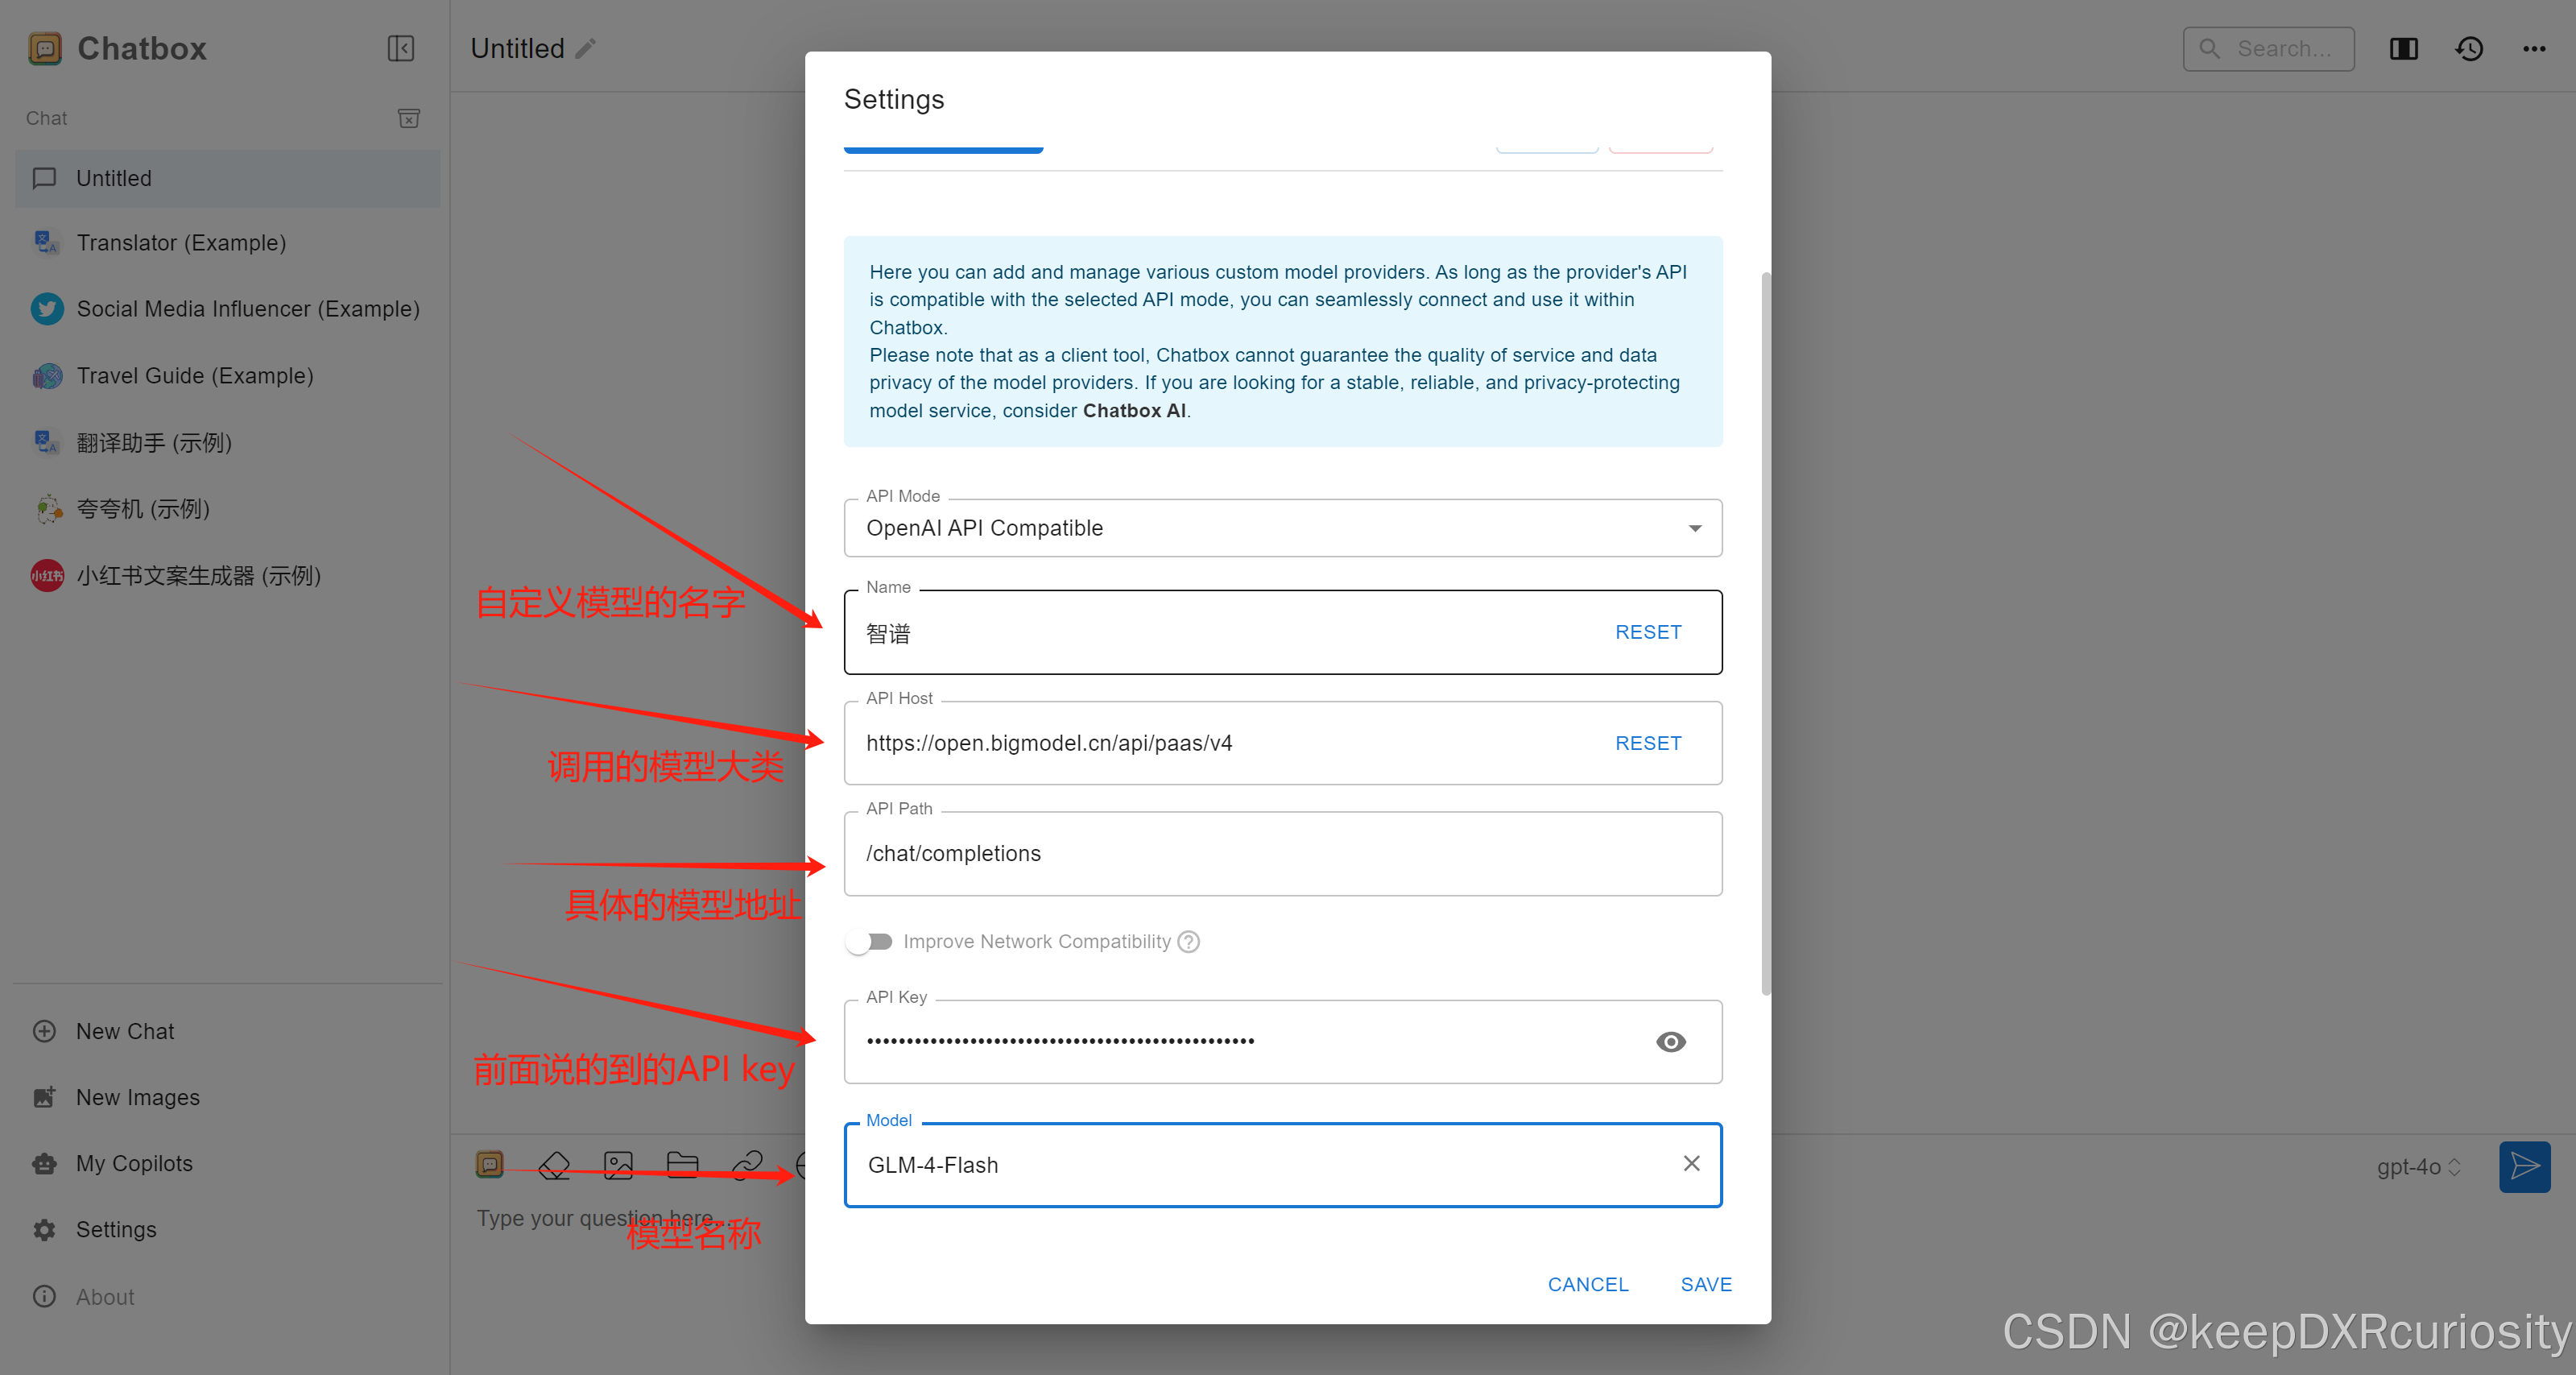Click the attach image icon
The image size is (2576, 1375).
618,1164
